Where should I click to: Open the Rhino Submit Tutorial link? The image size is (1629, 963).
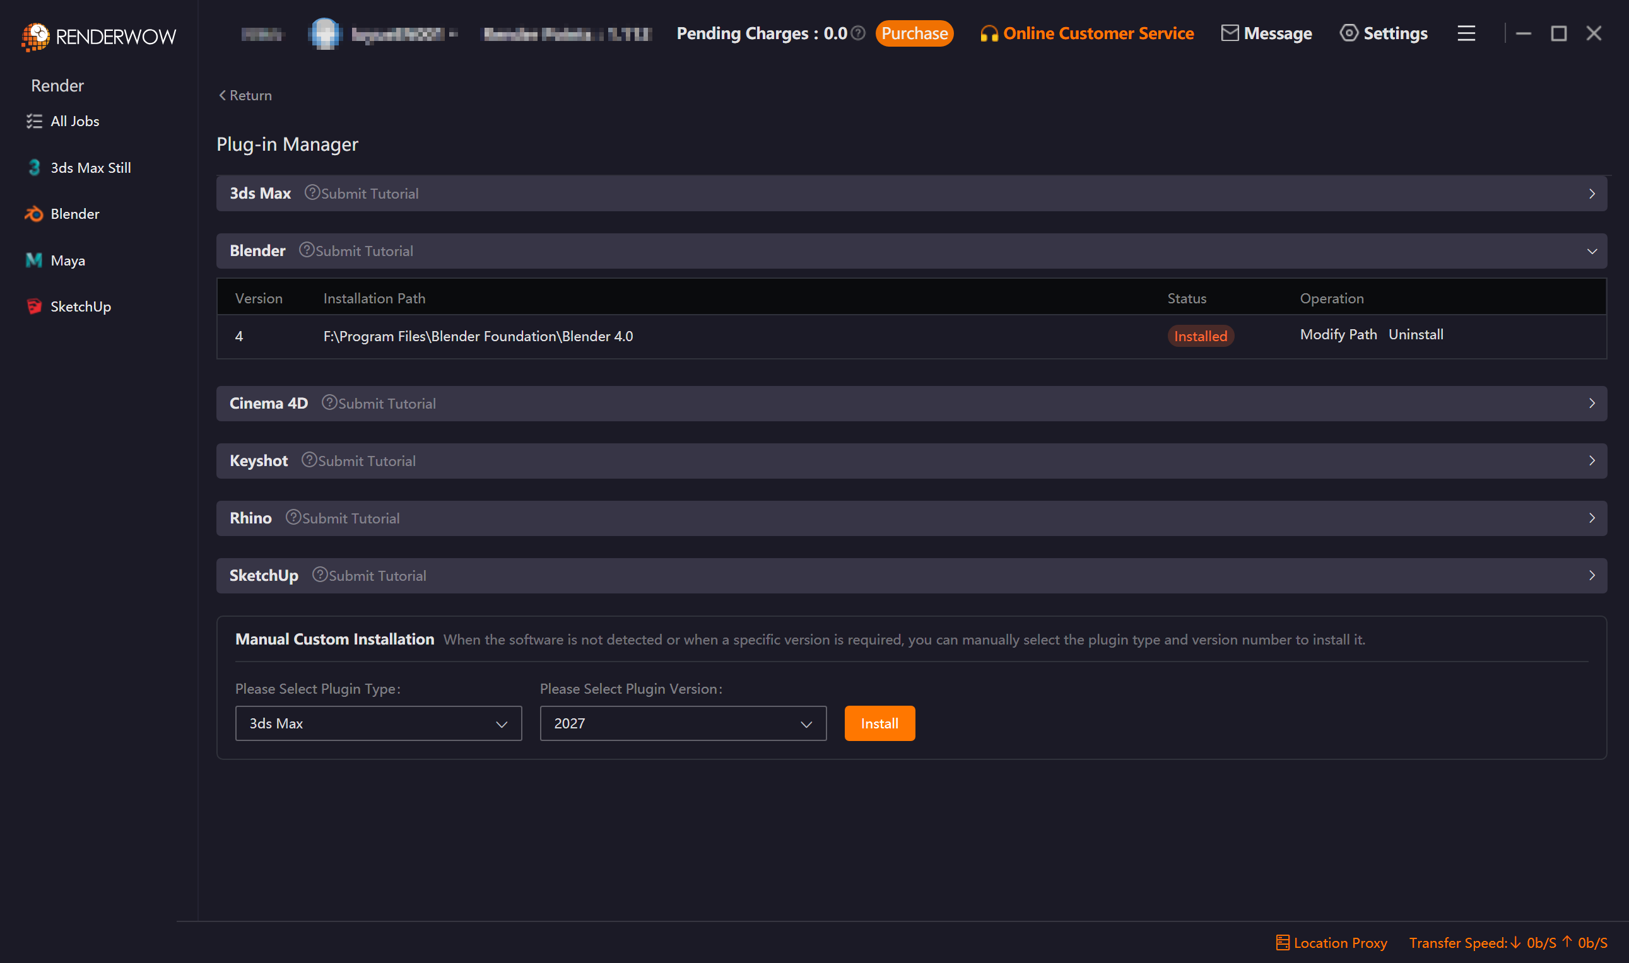(350, 518)
